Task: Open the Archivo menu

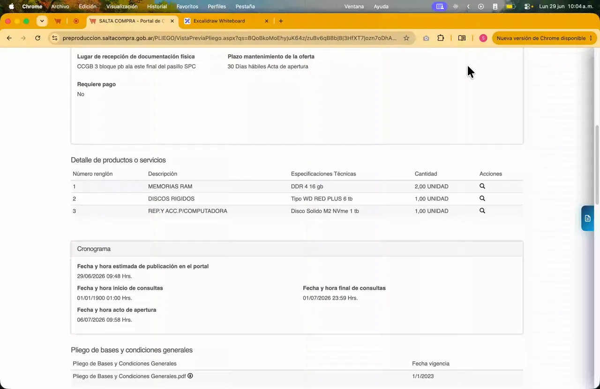Action: tap(60, 7)
